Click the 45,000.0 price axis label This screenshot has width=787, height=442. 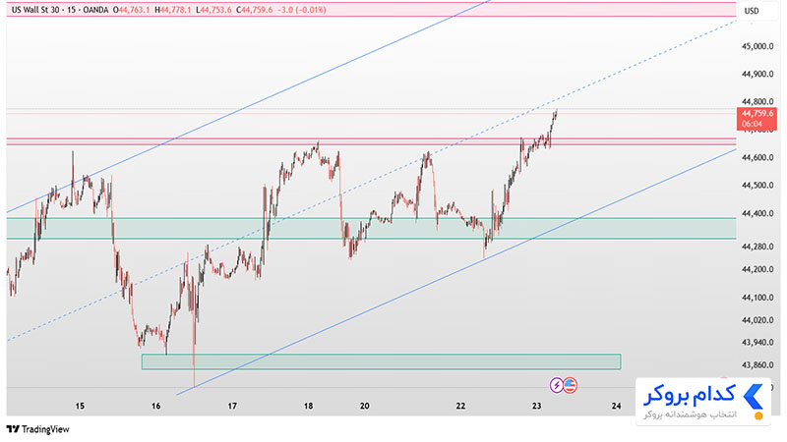click(757, 46)
